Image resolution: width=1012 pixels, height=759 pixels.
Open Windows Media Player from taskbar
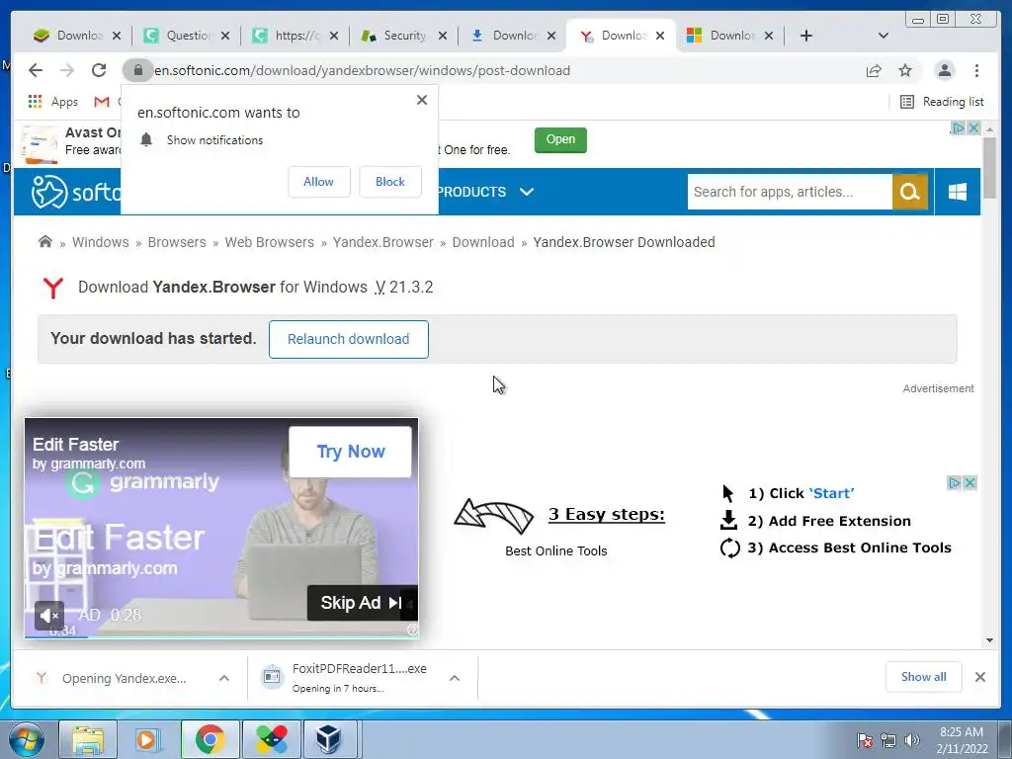point(148,739)
